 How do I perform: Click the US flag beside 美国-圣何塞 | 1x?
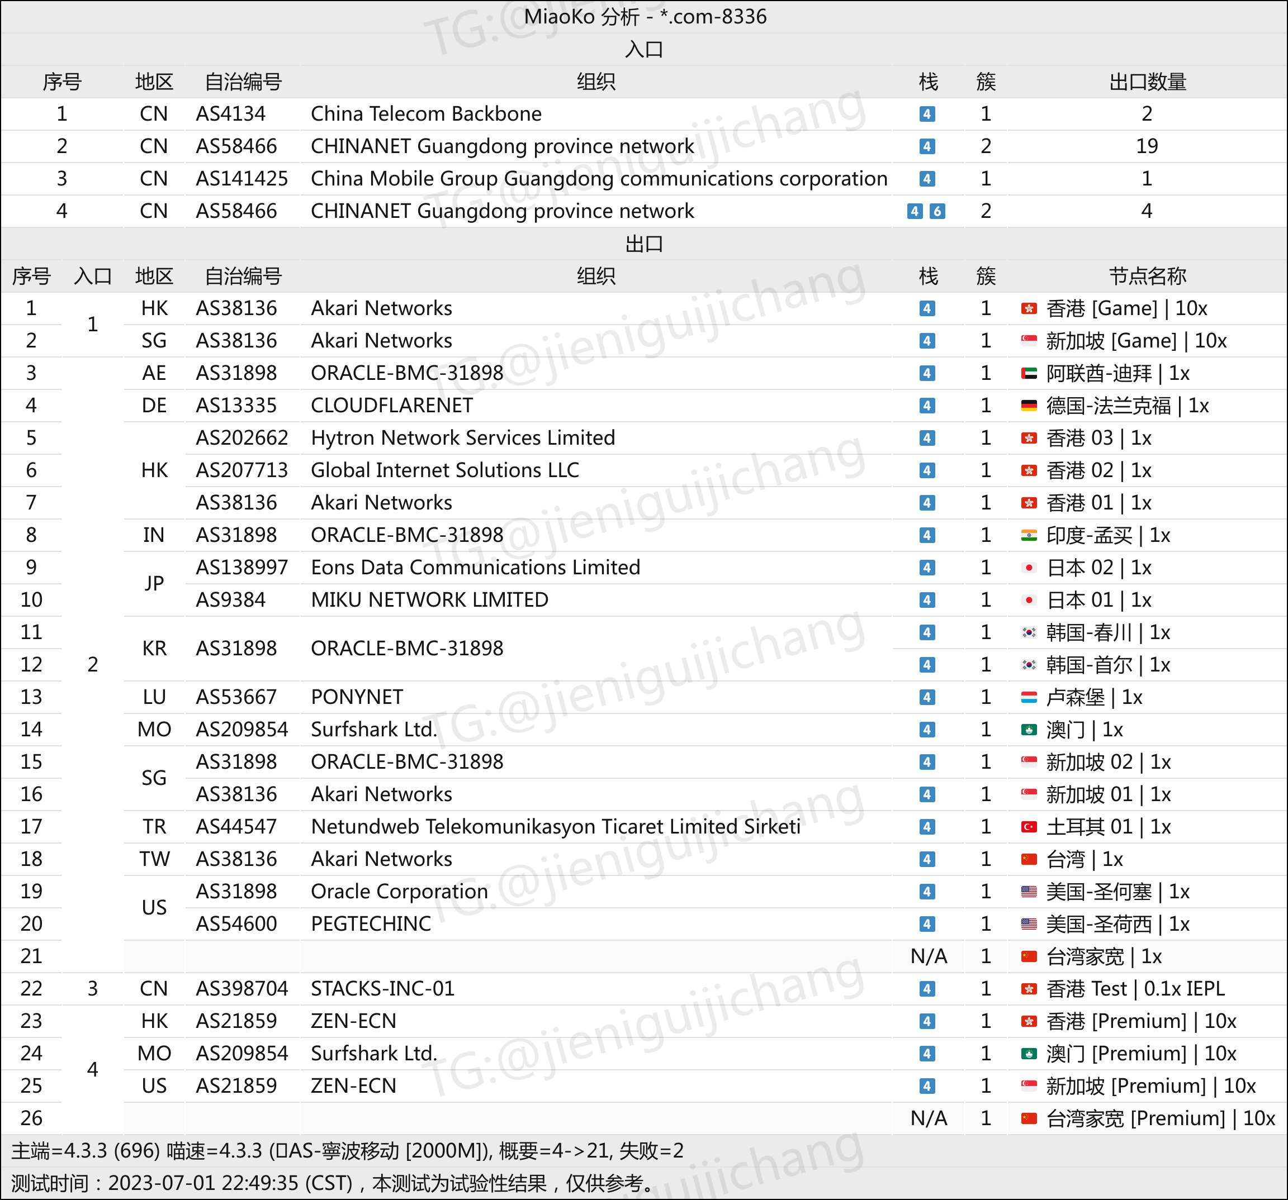pyautogui.click(x=1029, y=891)
